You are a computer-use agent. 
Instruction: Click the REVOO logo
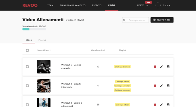click(x=30, y=5)
